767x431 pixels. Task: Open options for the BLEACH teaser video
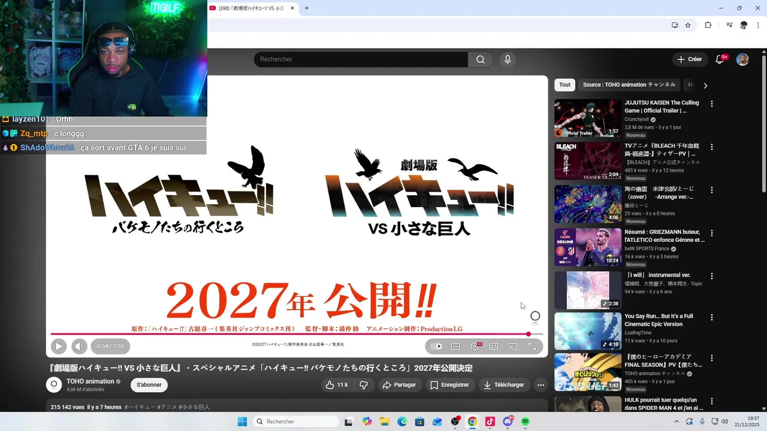tap(712, 147)
